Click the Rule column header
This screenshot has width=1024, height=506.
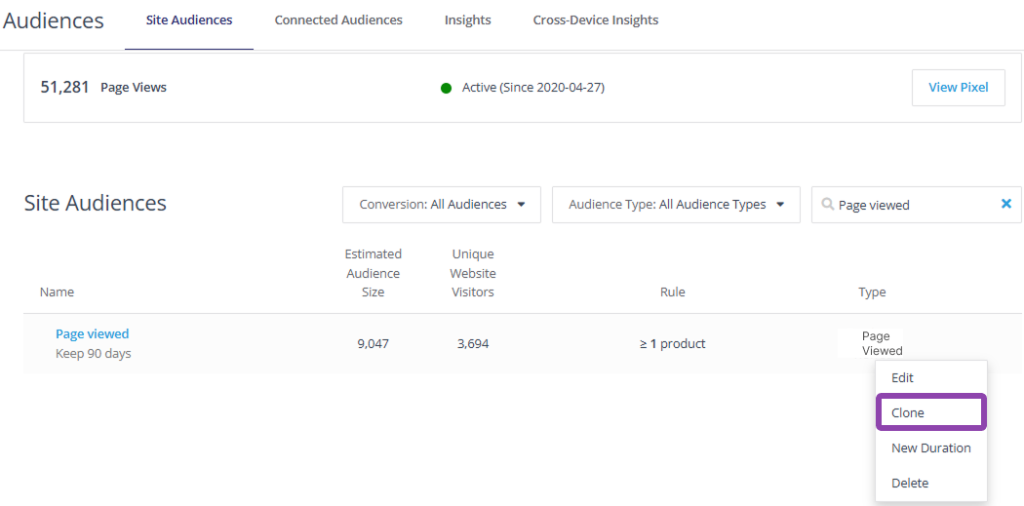click(672, 292)
